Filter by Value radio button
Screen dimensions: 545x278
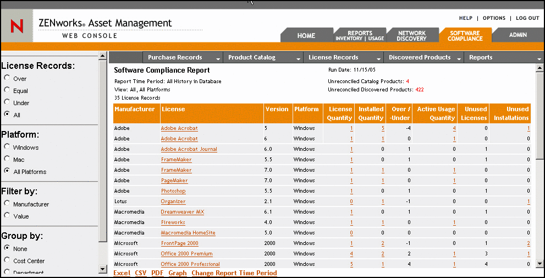pos(7,216)
